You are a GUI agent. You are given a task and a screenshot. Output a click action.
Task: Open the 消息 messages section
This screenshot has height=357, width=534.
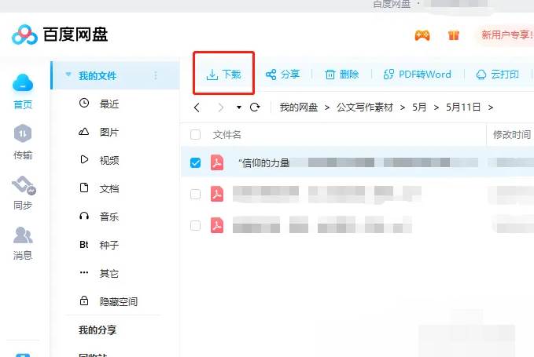(23, 243)
